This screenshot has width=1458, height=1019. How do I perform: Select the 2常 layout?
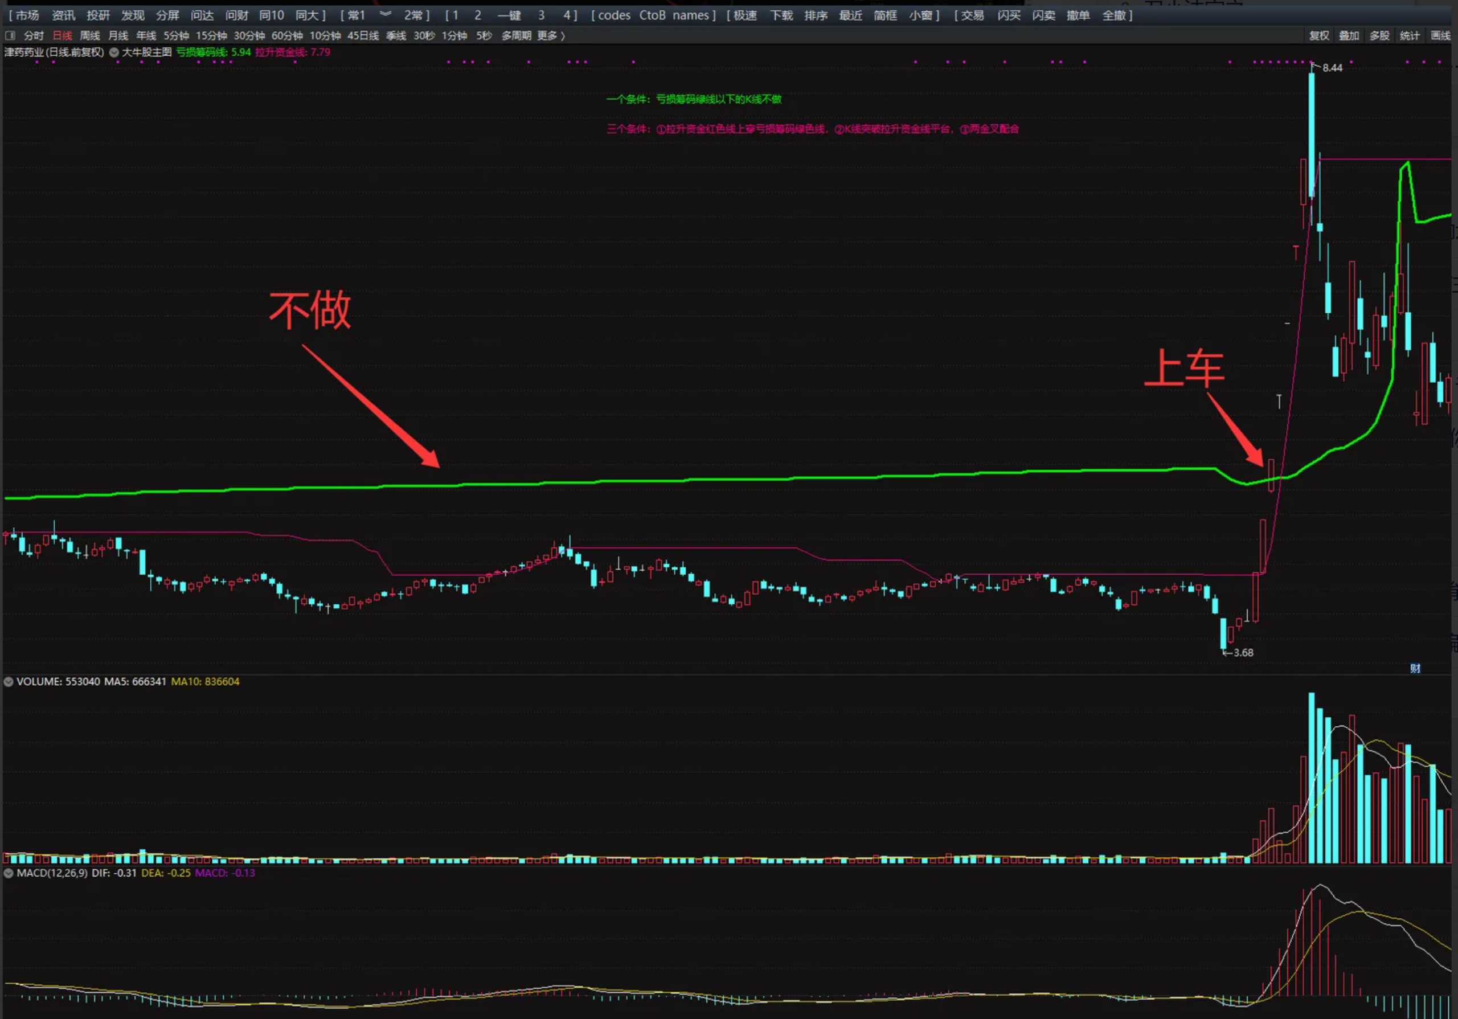(414, 15)
